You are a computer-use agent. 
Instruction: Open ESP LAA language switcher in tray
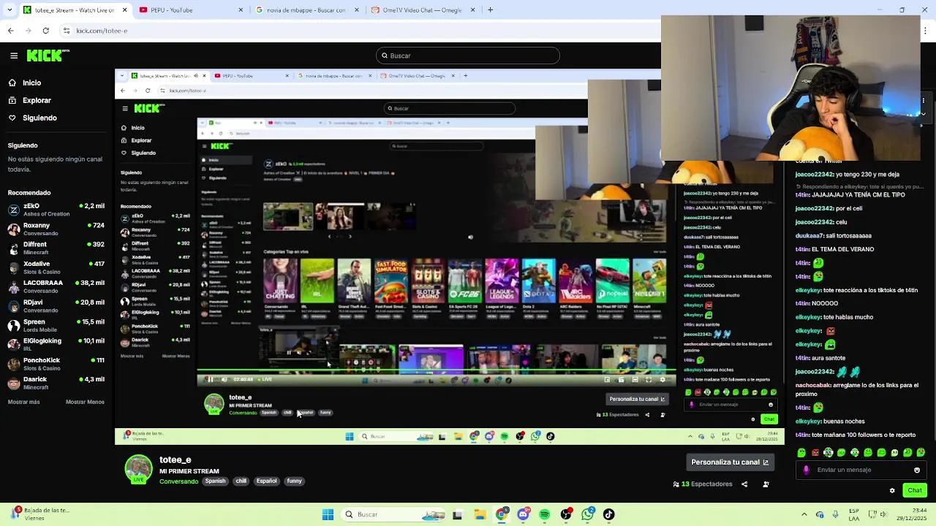click(855, 514)
